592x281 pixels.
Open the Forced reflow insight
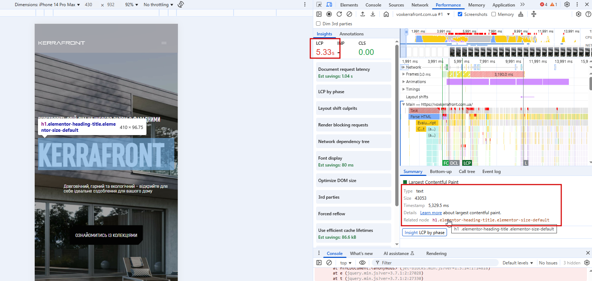354,213
